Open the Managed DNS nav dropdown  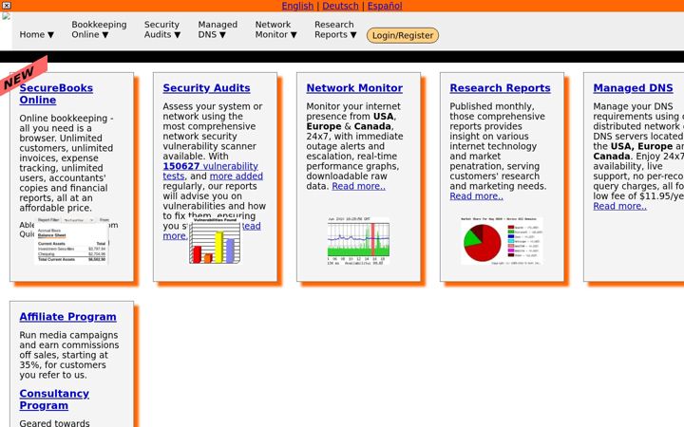tap(218, 29)
